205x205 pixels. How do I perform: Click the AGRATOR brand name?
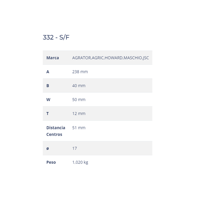pyautogui.click(x=81, y=58)
